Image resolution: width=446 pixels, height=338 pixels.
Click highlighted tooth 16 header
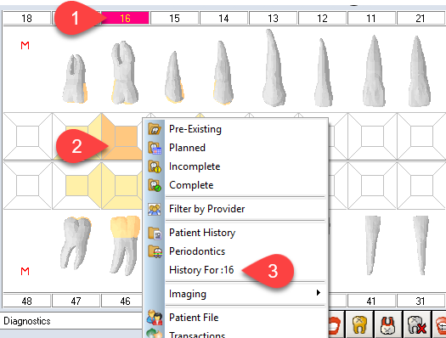click(125, 19)
